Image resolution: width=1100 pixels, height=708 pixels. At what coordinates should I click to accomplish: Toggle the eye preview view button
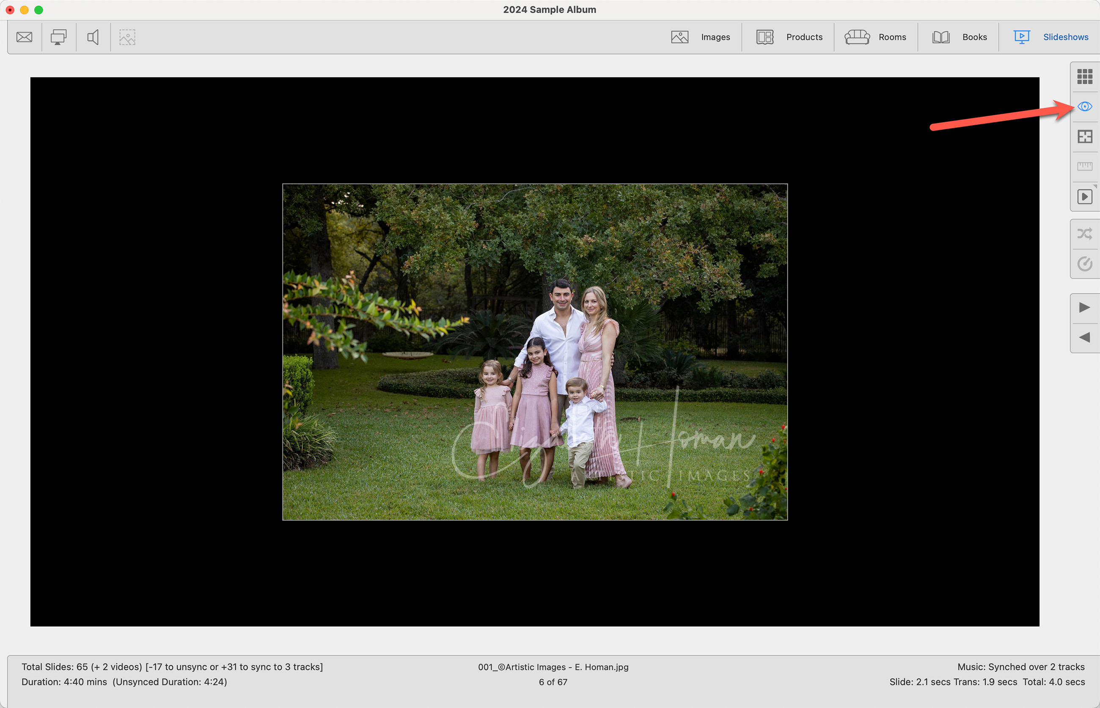point(1084,107)
